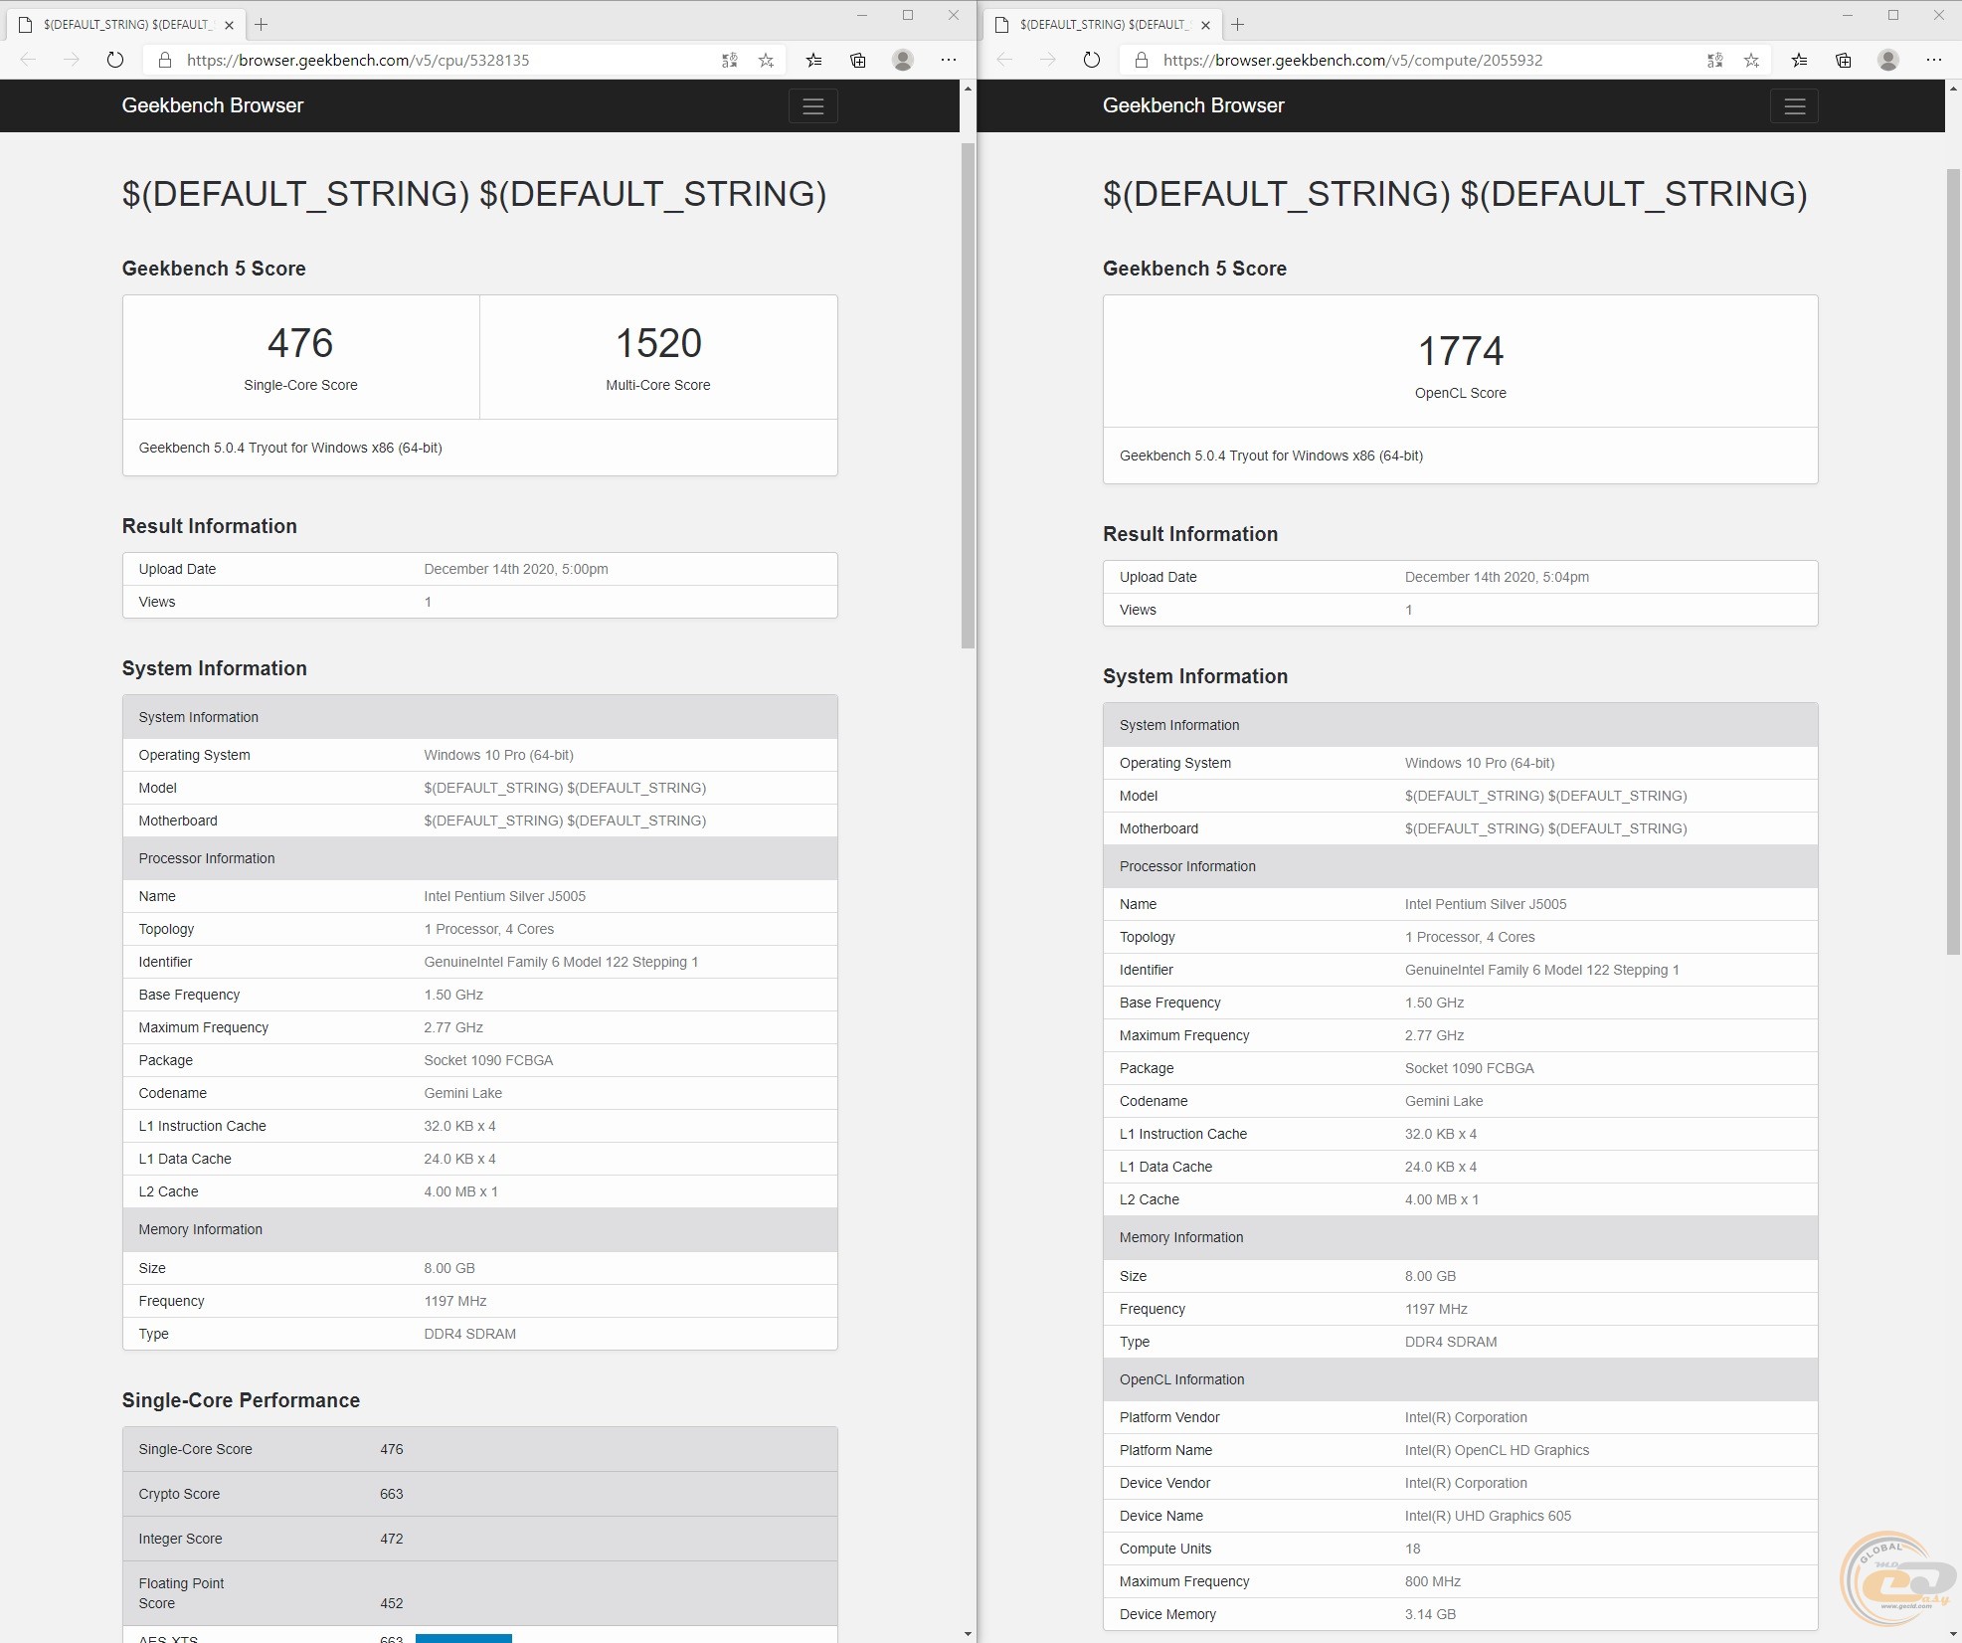
Task: Click the Gemini Lake codename on the left page
Action: tap(462, 1093)
